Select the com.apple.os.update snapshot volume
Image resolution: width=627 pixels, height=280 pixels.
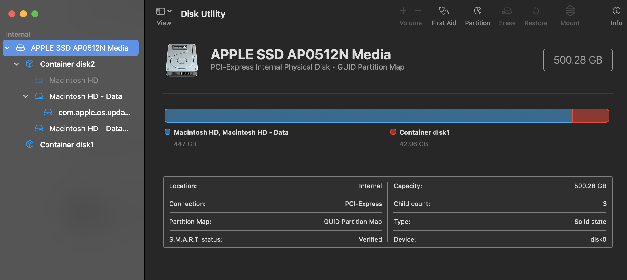click(x=94, y=113)
